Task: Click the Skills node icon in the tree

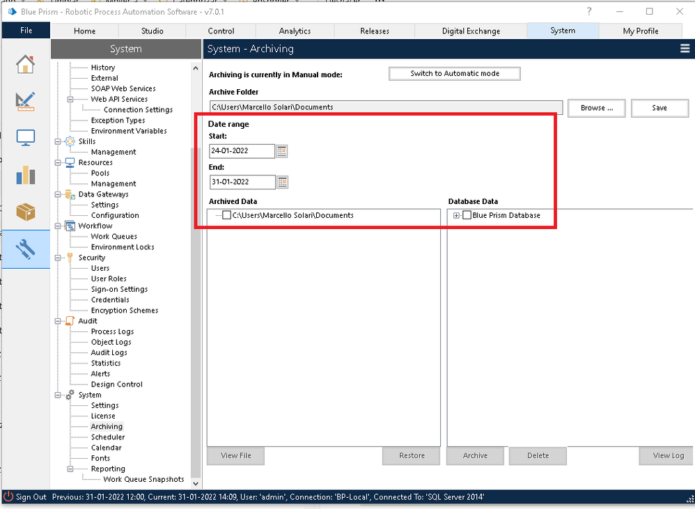Action: pyautogui.click(x=70, y=141)
